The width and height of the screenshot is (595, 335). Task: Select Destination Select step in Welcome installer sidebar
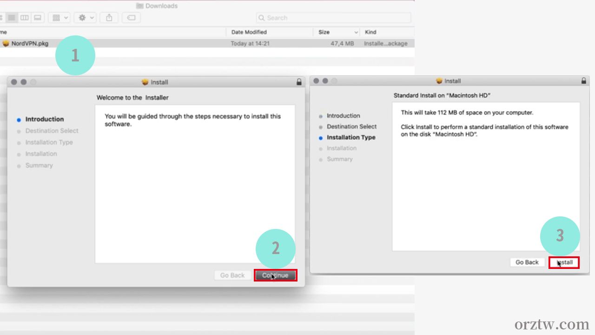(52, 131)
